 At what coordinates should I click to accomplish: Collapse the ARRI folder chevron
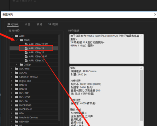[12, 36]
